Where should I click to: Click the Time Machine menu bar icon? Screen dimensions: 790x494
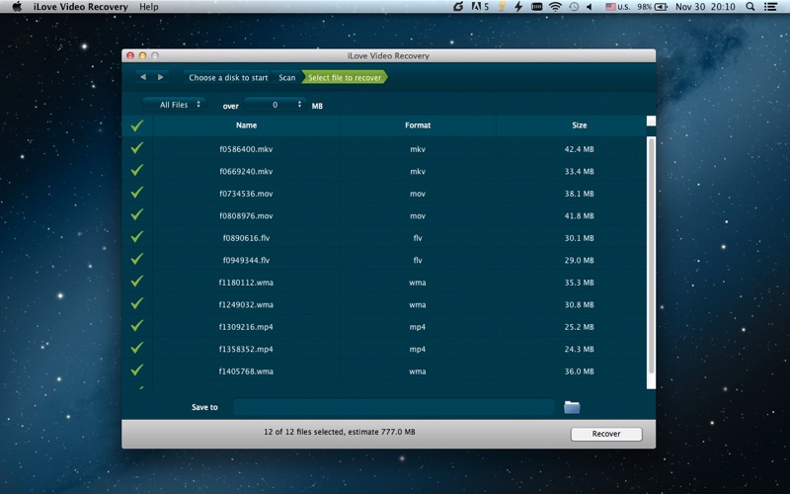pyautogui.click(x=574, y=7)
